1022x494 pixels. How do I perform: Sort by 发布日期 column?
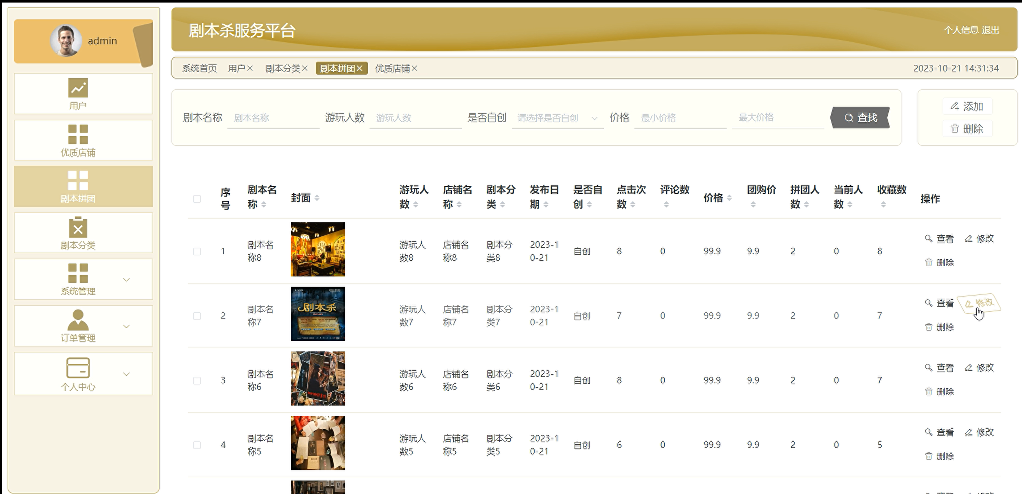pyautogui.click(x=546, y=205)
